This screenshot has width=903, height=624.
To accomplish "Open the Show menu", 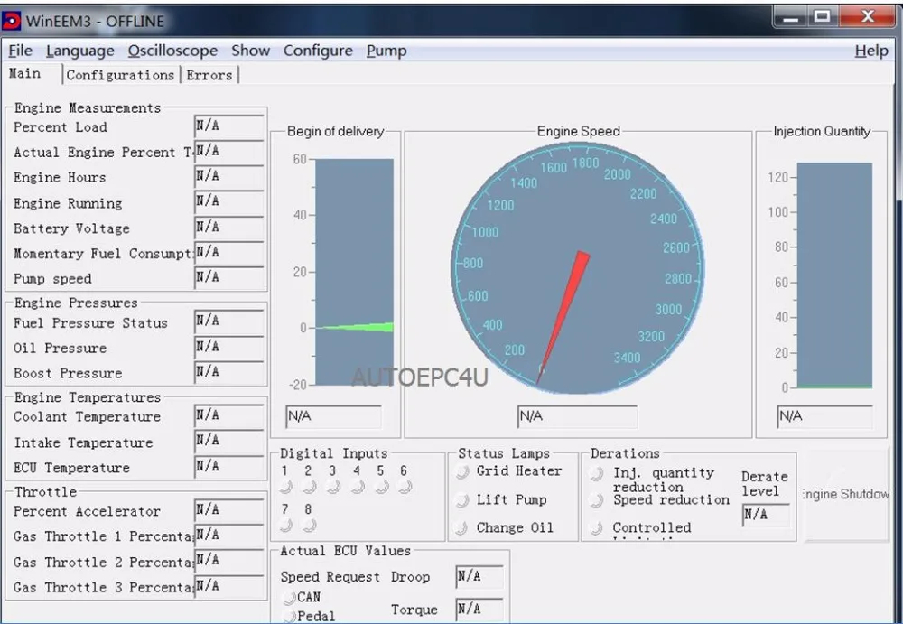I will pyautogui.click(x=250, y=51).
